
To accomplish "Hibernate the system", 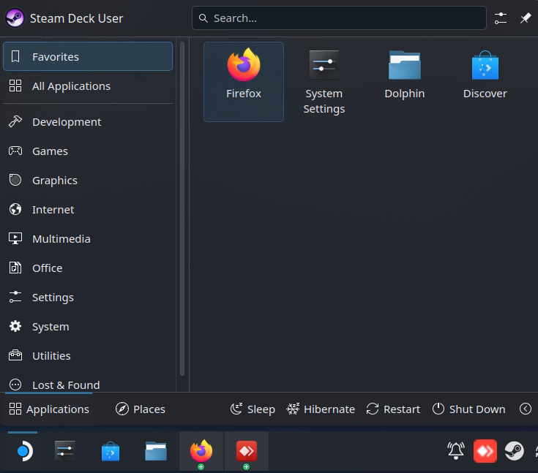I will click(321, 409).
